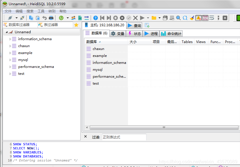Click the blue help question mark icon

tap(96, 18)
